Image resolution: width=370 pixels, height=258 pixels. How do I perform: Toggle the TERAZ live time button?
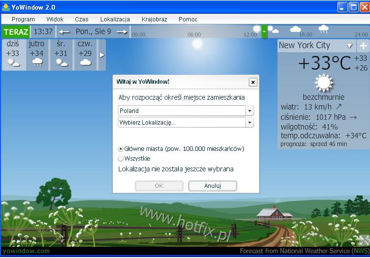16,32
